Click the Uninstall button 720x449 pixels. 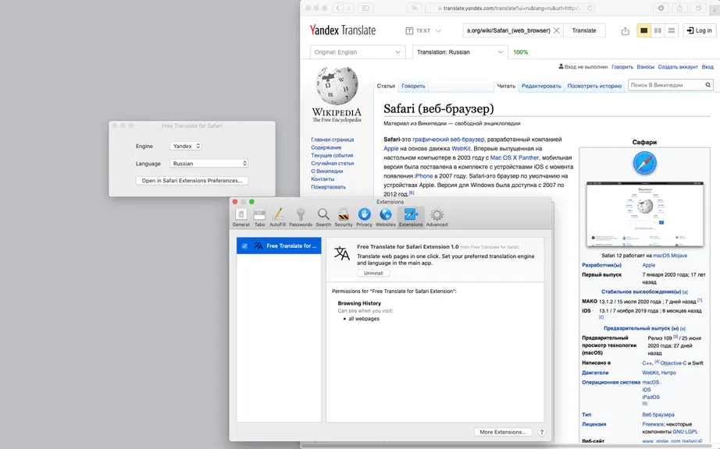(373, 273)
